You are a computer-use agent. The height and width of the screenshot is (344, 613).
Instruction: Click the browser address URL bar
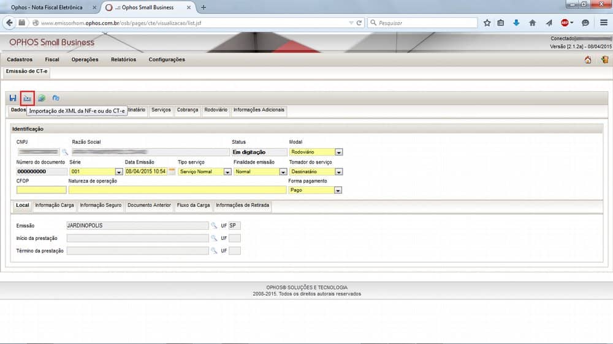191,23
